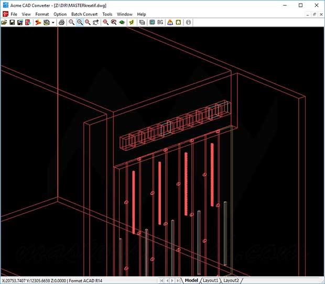Switch to the Model tab
Image resolution: width=325 pixels, height=284 pixels.
point(191,280)
